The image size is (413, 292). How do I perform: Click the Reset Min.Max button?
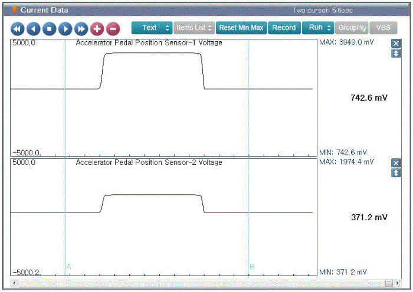pyautogui.click(x=241, y=28)
